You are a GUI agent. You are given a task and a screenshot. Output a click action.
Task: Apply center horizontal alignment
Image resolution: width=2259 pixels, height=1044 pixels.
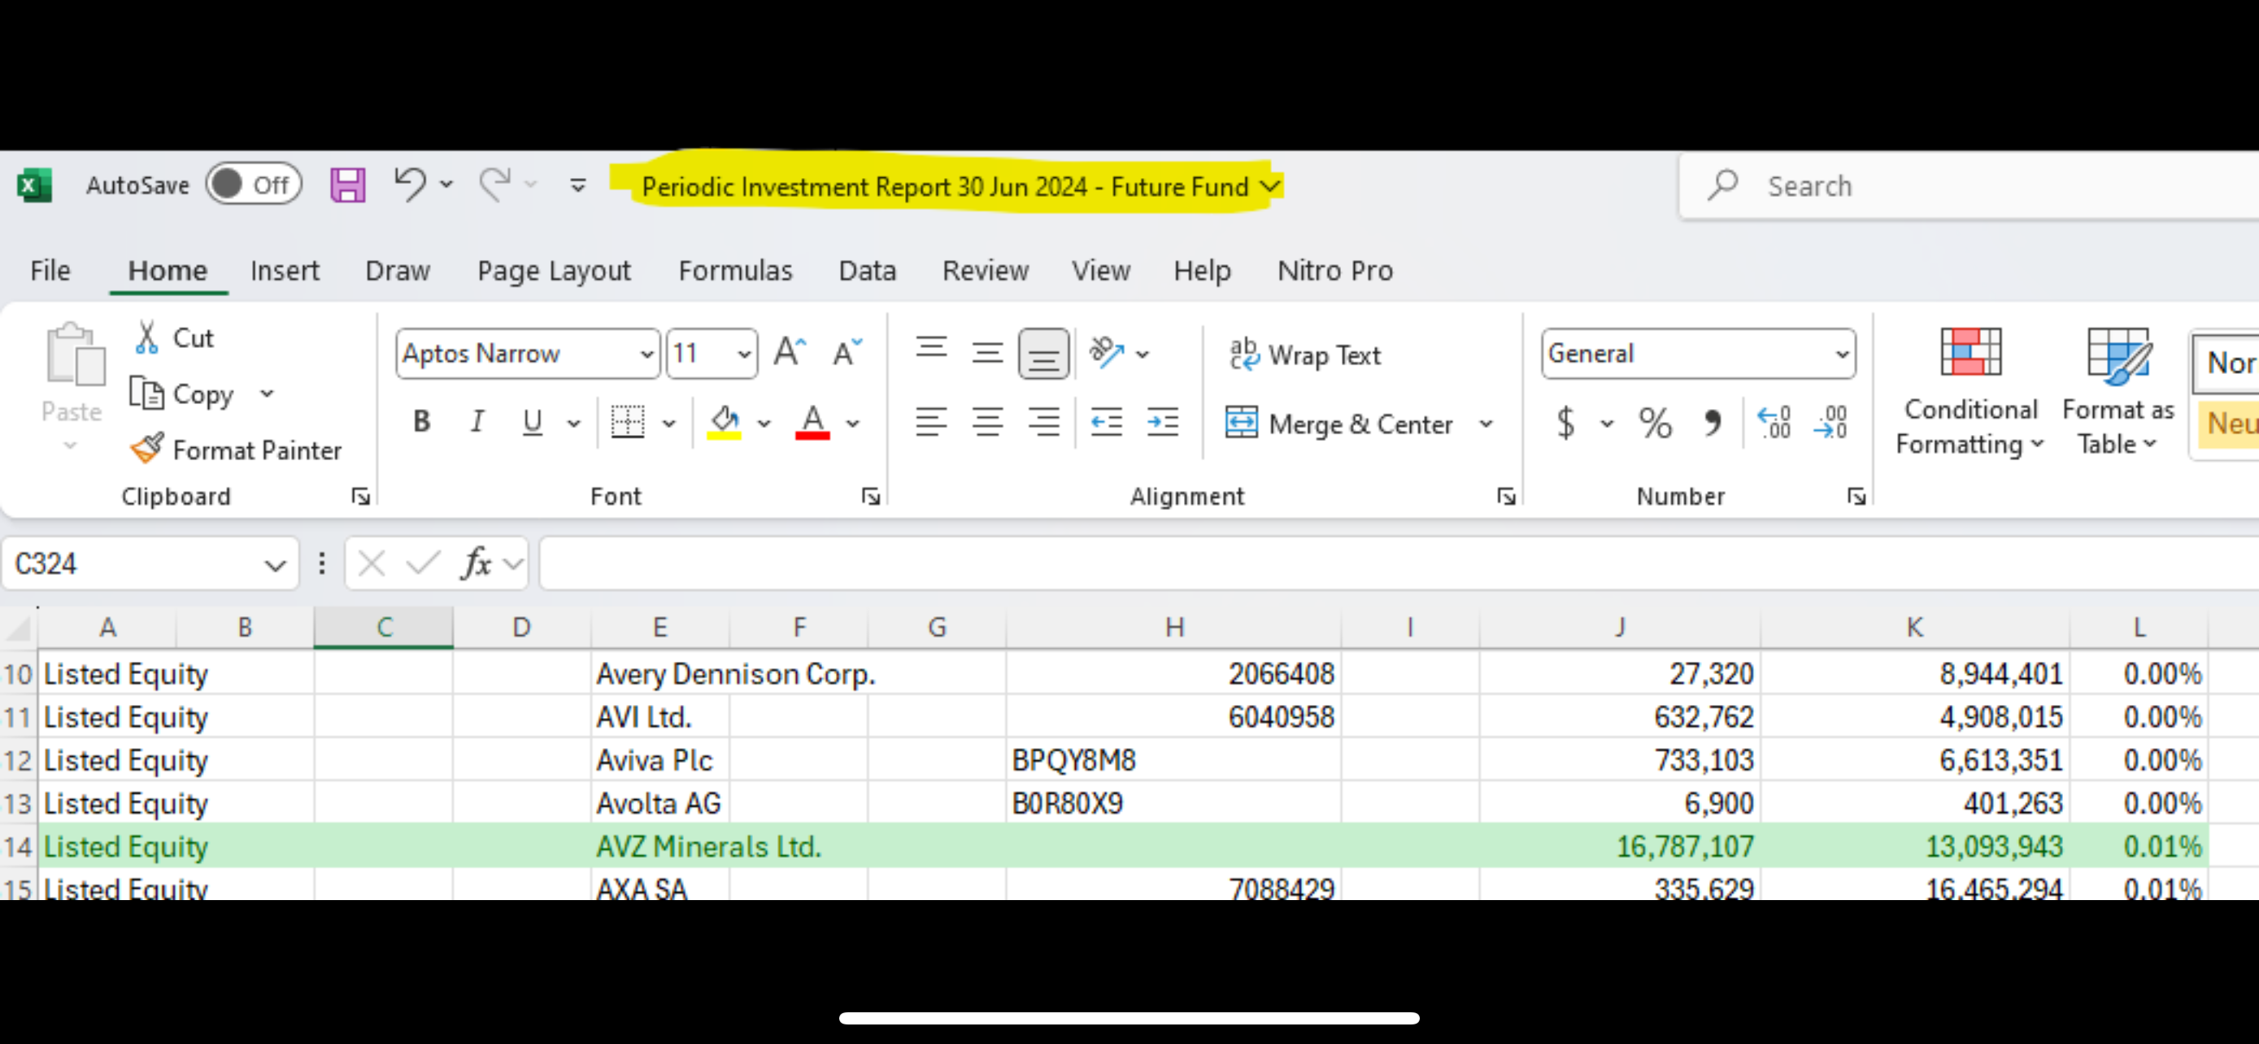coord(987,423)
